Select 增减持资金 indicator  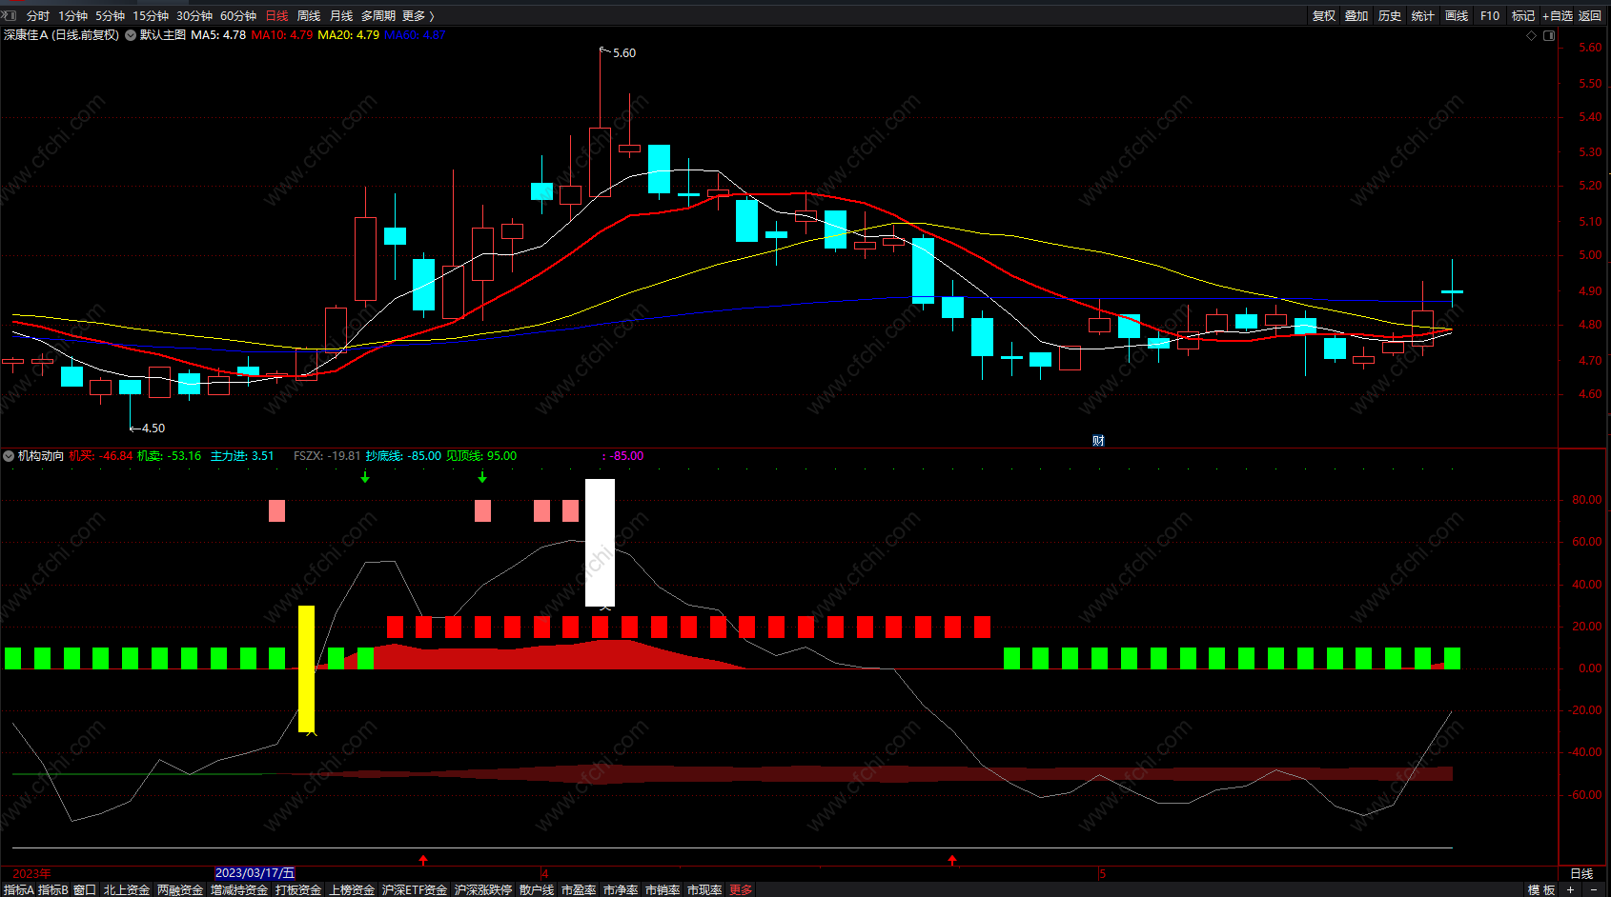(x=239, y=889)
